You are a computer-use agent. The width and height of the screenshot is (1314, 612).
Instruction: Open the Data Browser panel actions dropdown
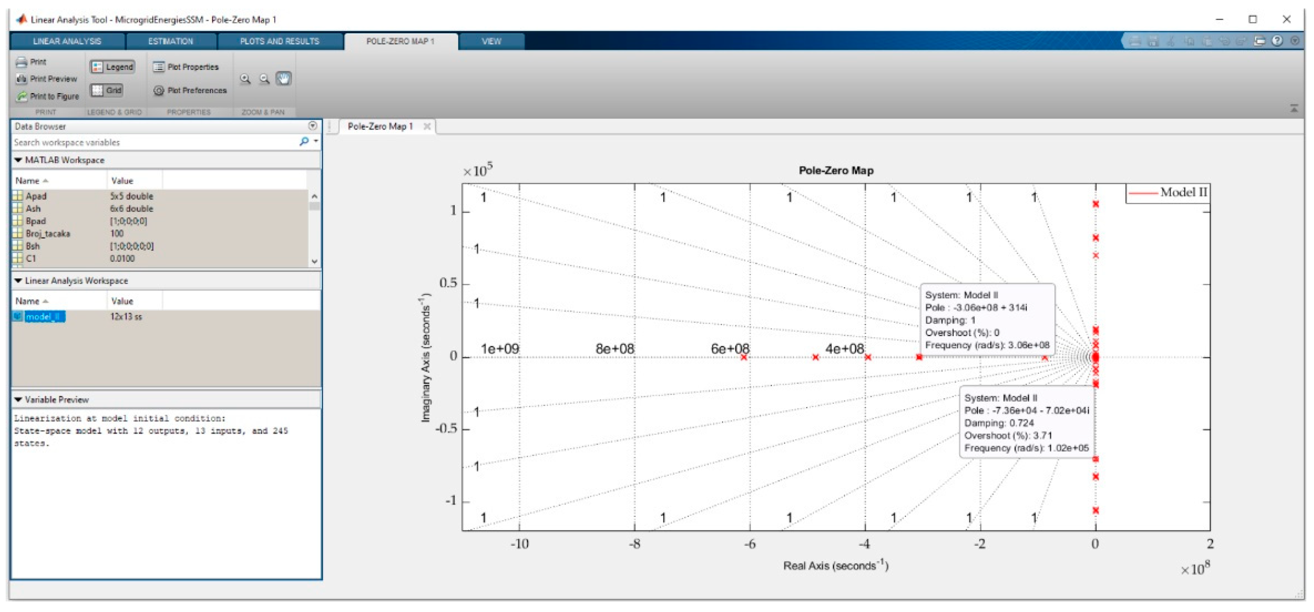[313, 126]
